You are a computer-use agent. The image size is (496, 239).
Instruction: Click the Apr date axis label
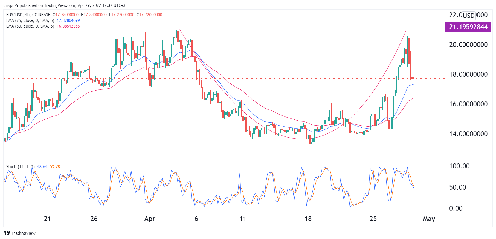[x=150, y=219]
